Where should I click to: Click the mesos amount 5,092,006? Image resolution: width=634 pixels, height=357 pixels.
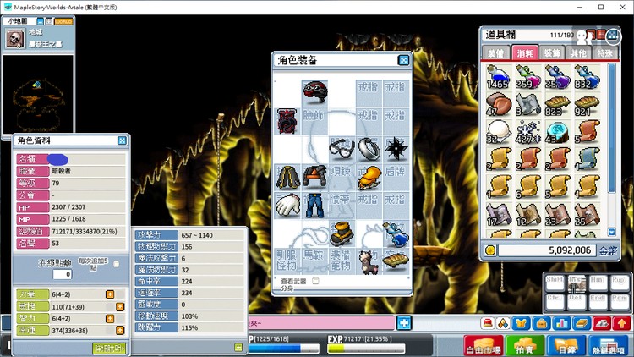point(569,250)
